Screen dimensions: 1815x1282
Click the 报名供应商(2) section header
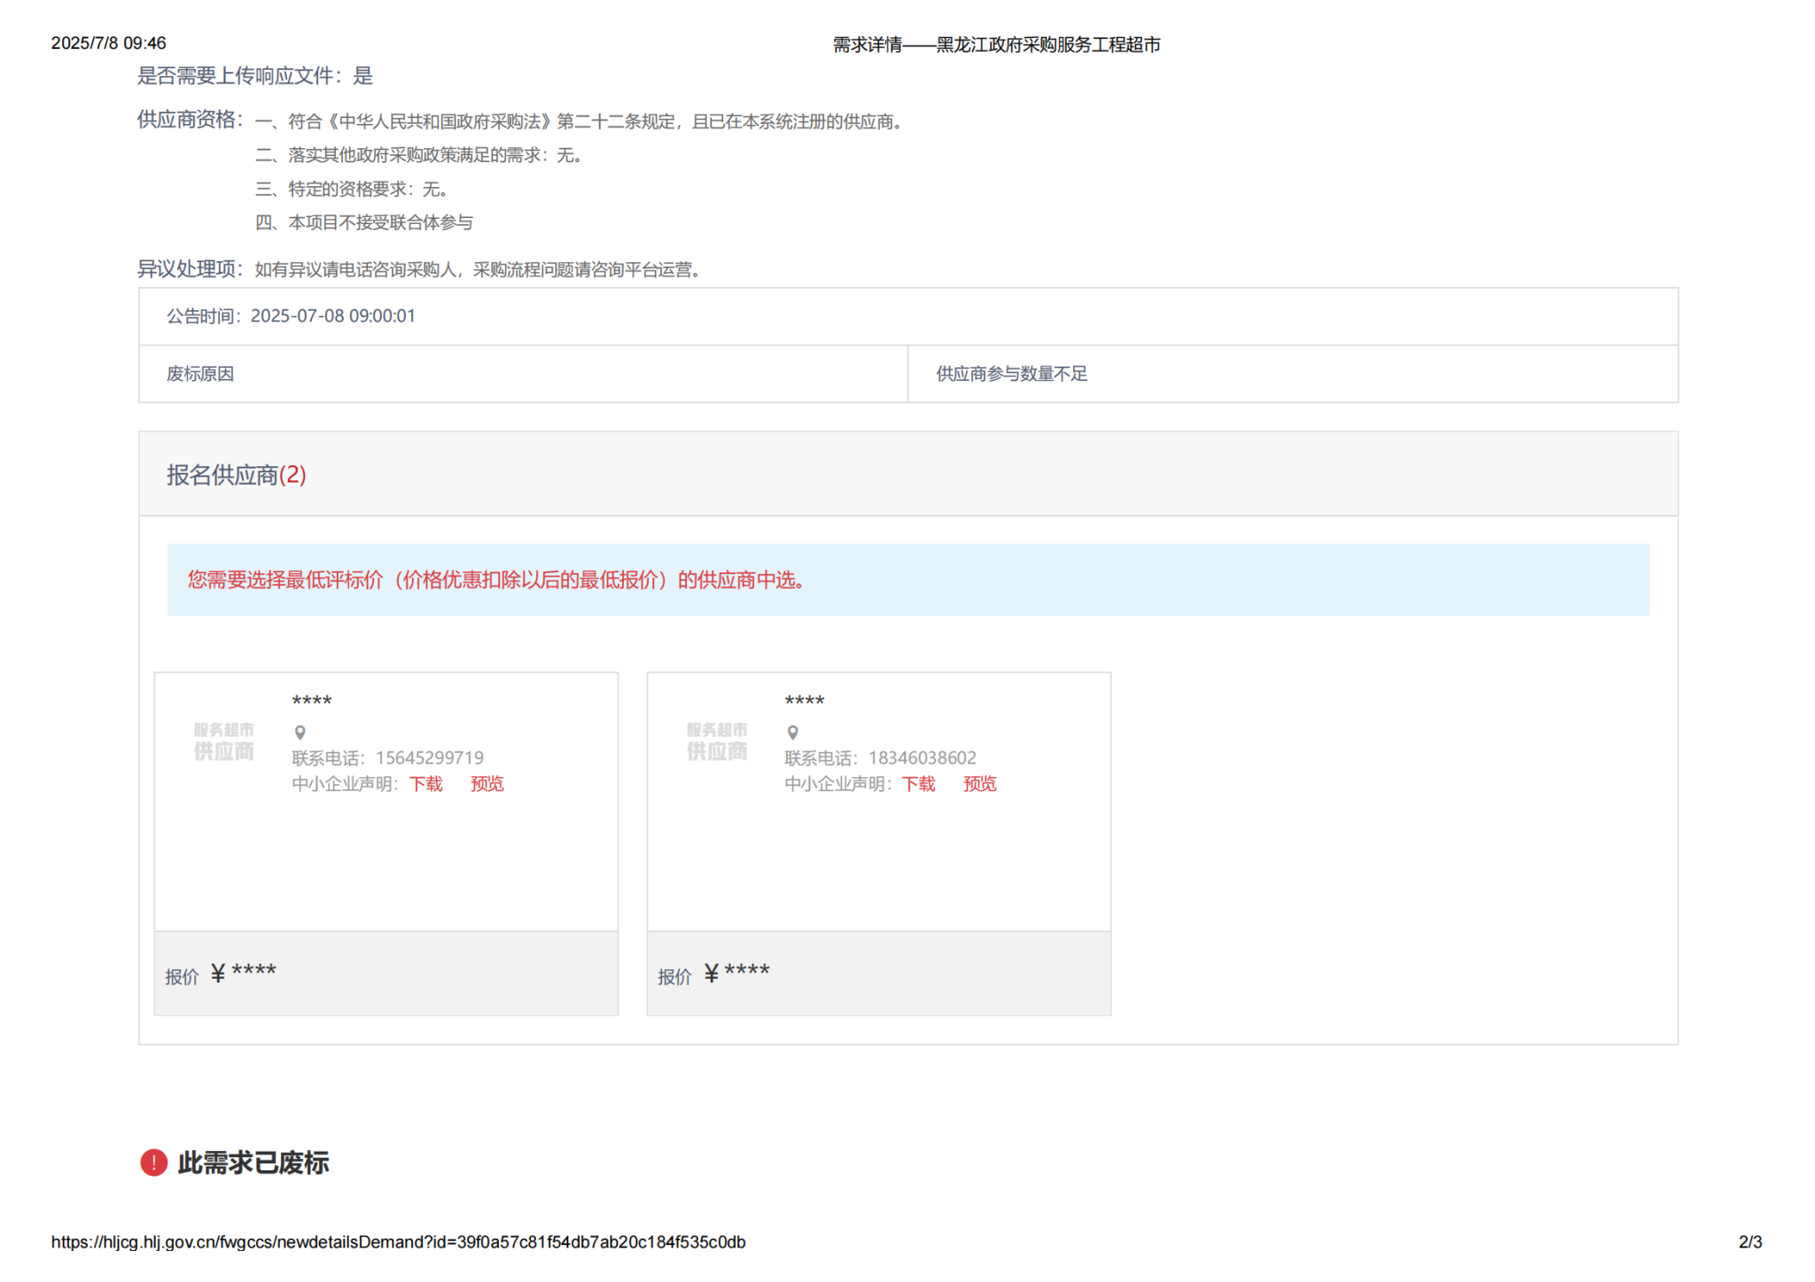point(237,476)
